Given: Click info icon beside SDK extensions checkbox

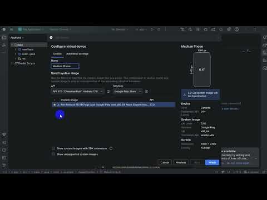Looking at the screenshot, I should click(x=111, y=148).
